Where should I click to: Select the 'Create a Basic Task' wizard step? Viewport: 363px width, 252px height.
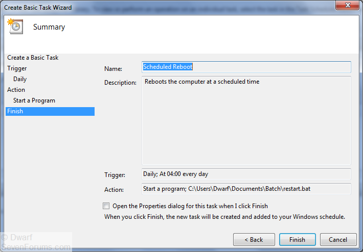33,58
